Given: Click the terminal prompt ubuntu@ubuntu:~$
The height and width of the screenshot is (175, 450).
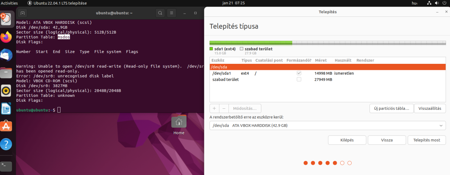Looking at the screenshot, I should tap(36, 110).
